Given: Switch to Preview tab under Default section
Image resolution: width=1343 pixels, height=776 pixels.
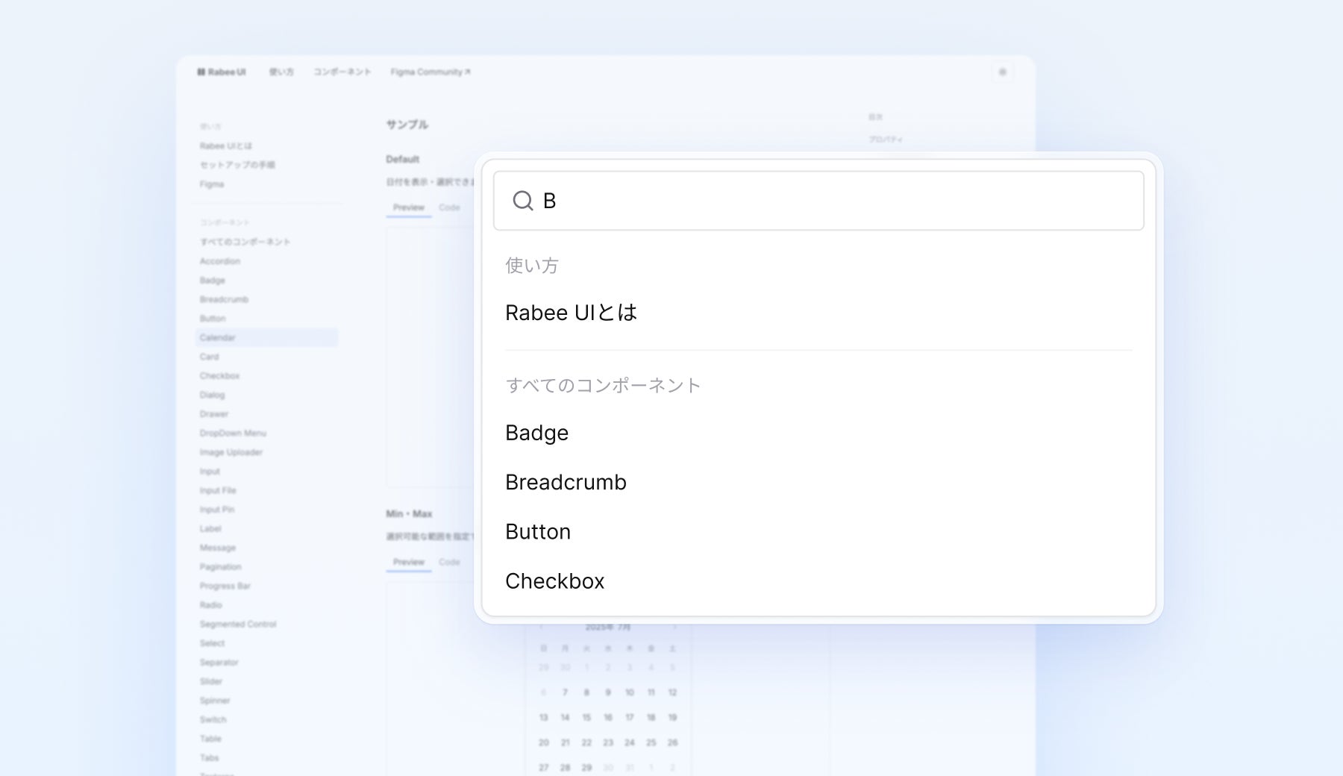Looking at the screenshot, I should (409, 207).
